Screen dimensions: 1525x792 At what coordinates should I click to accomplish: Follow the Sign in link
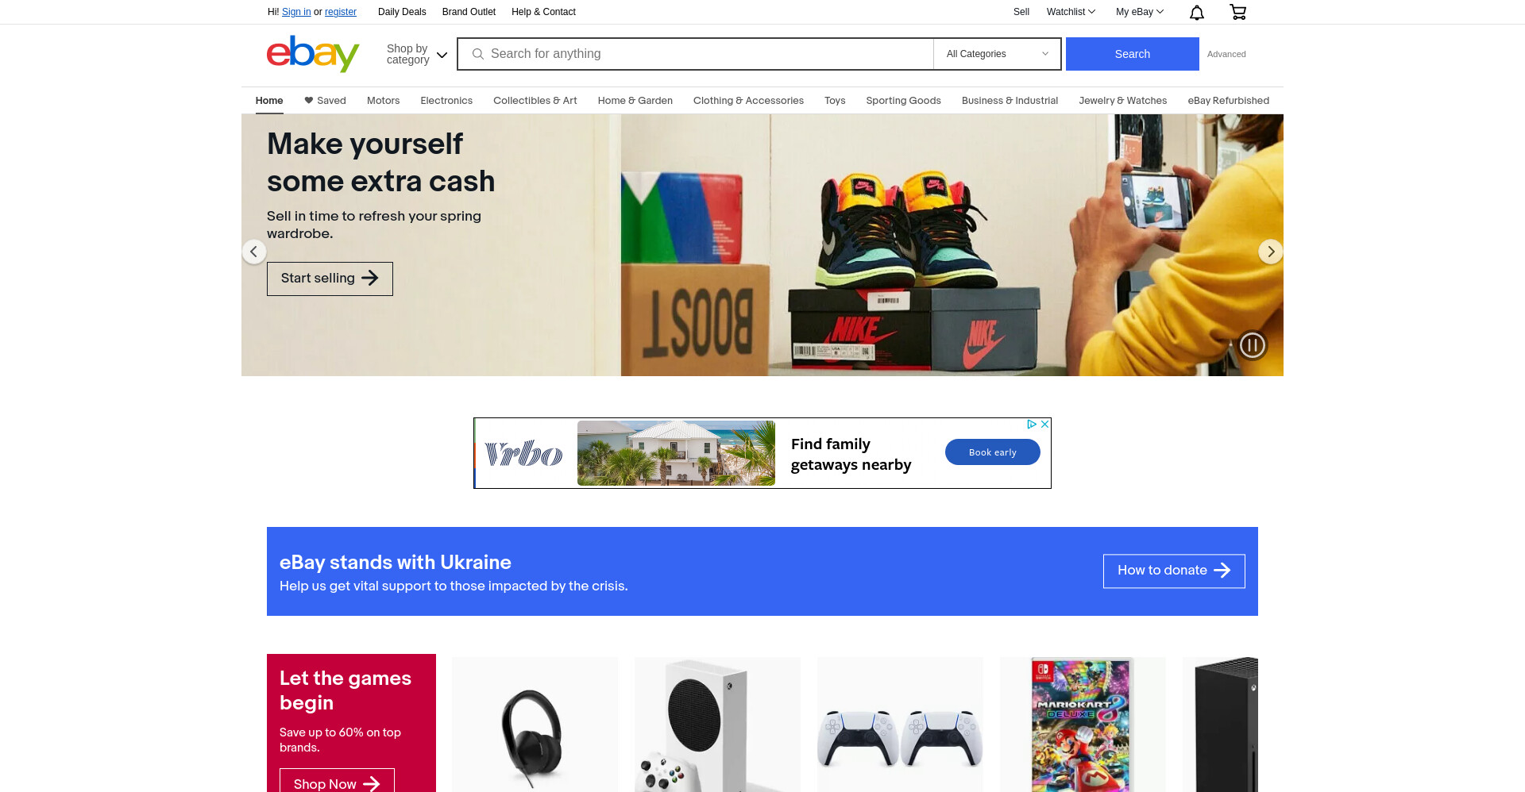tap(296, 12)
